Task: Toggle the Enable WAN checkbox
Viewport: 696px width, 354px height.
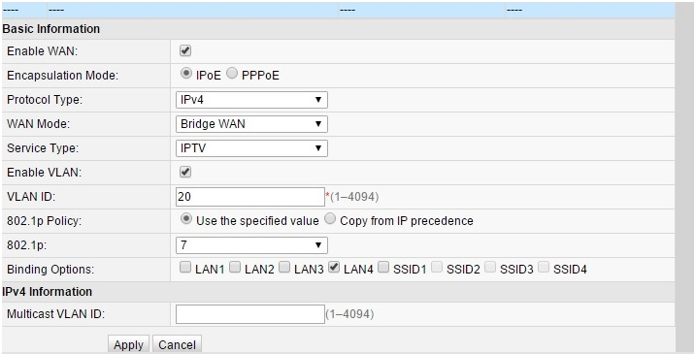Action: (x=185, y=51)
